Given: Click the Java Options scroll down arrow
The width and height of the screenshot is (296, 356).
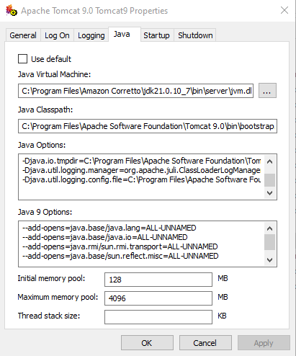Looking at the screenshot, I should [269, 193].
